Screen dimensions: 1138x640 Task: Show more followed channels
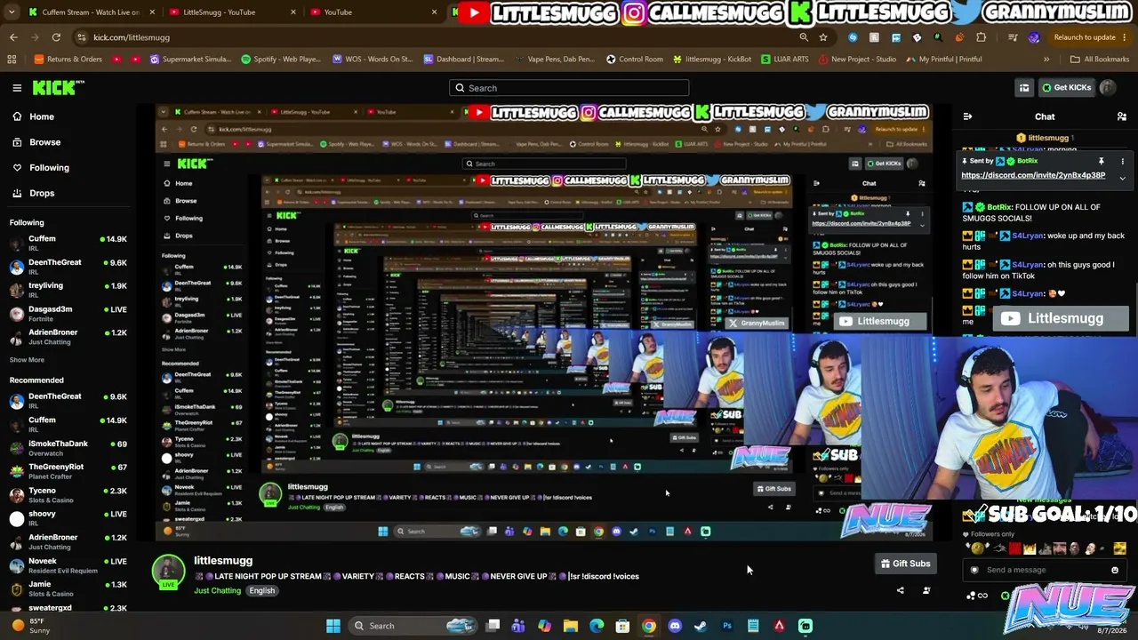point(27,360)
